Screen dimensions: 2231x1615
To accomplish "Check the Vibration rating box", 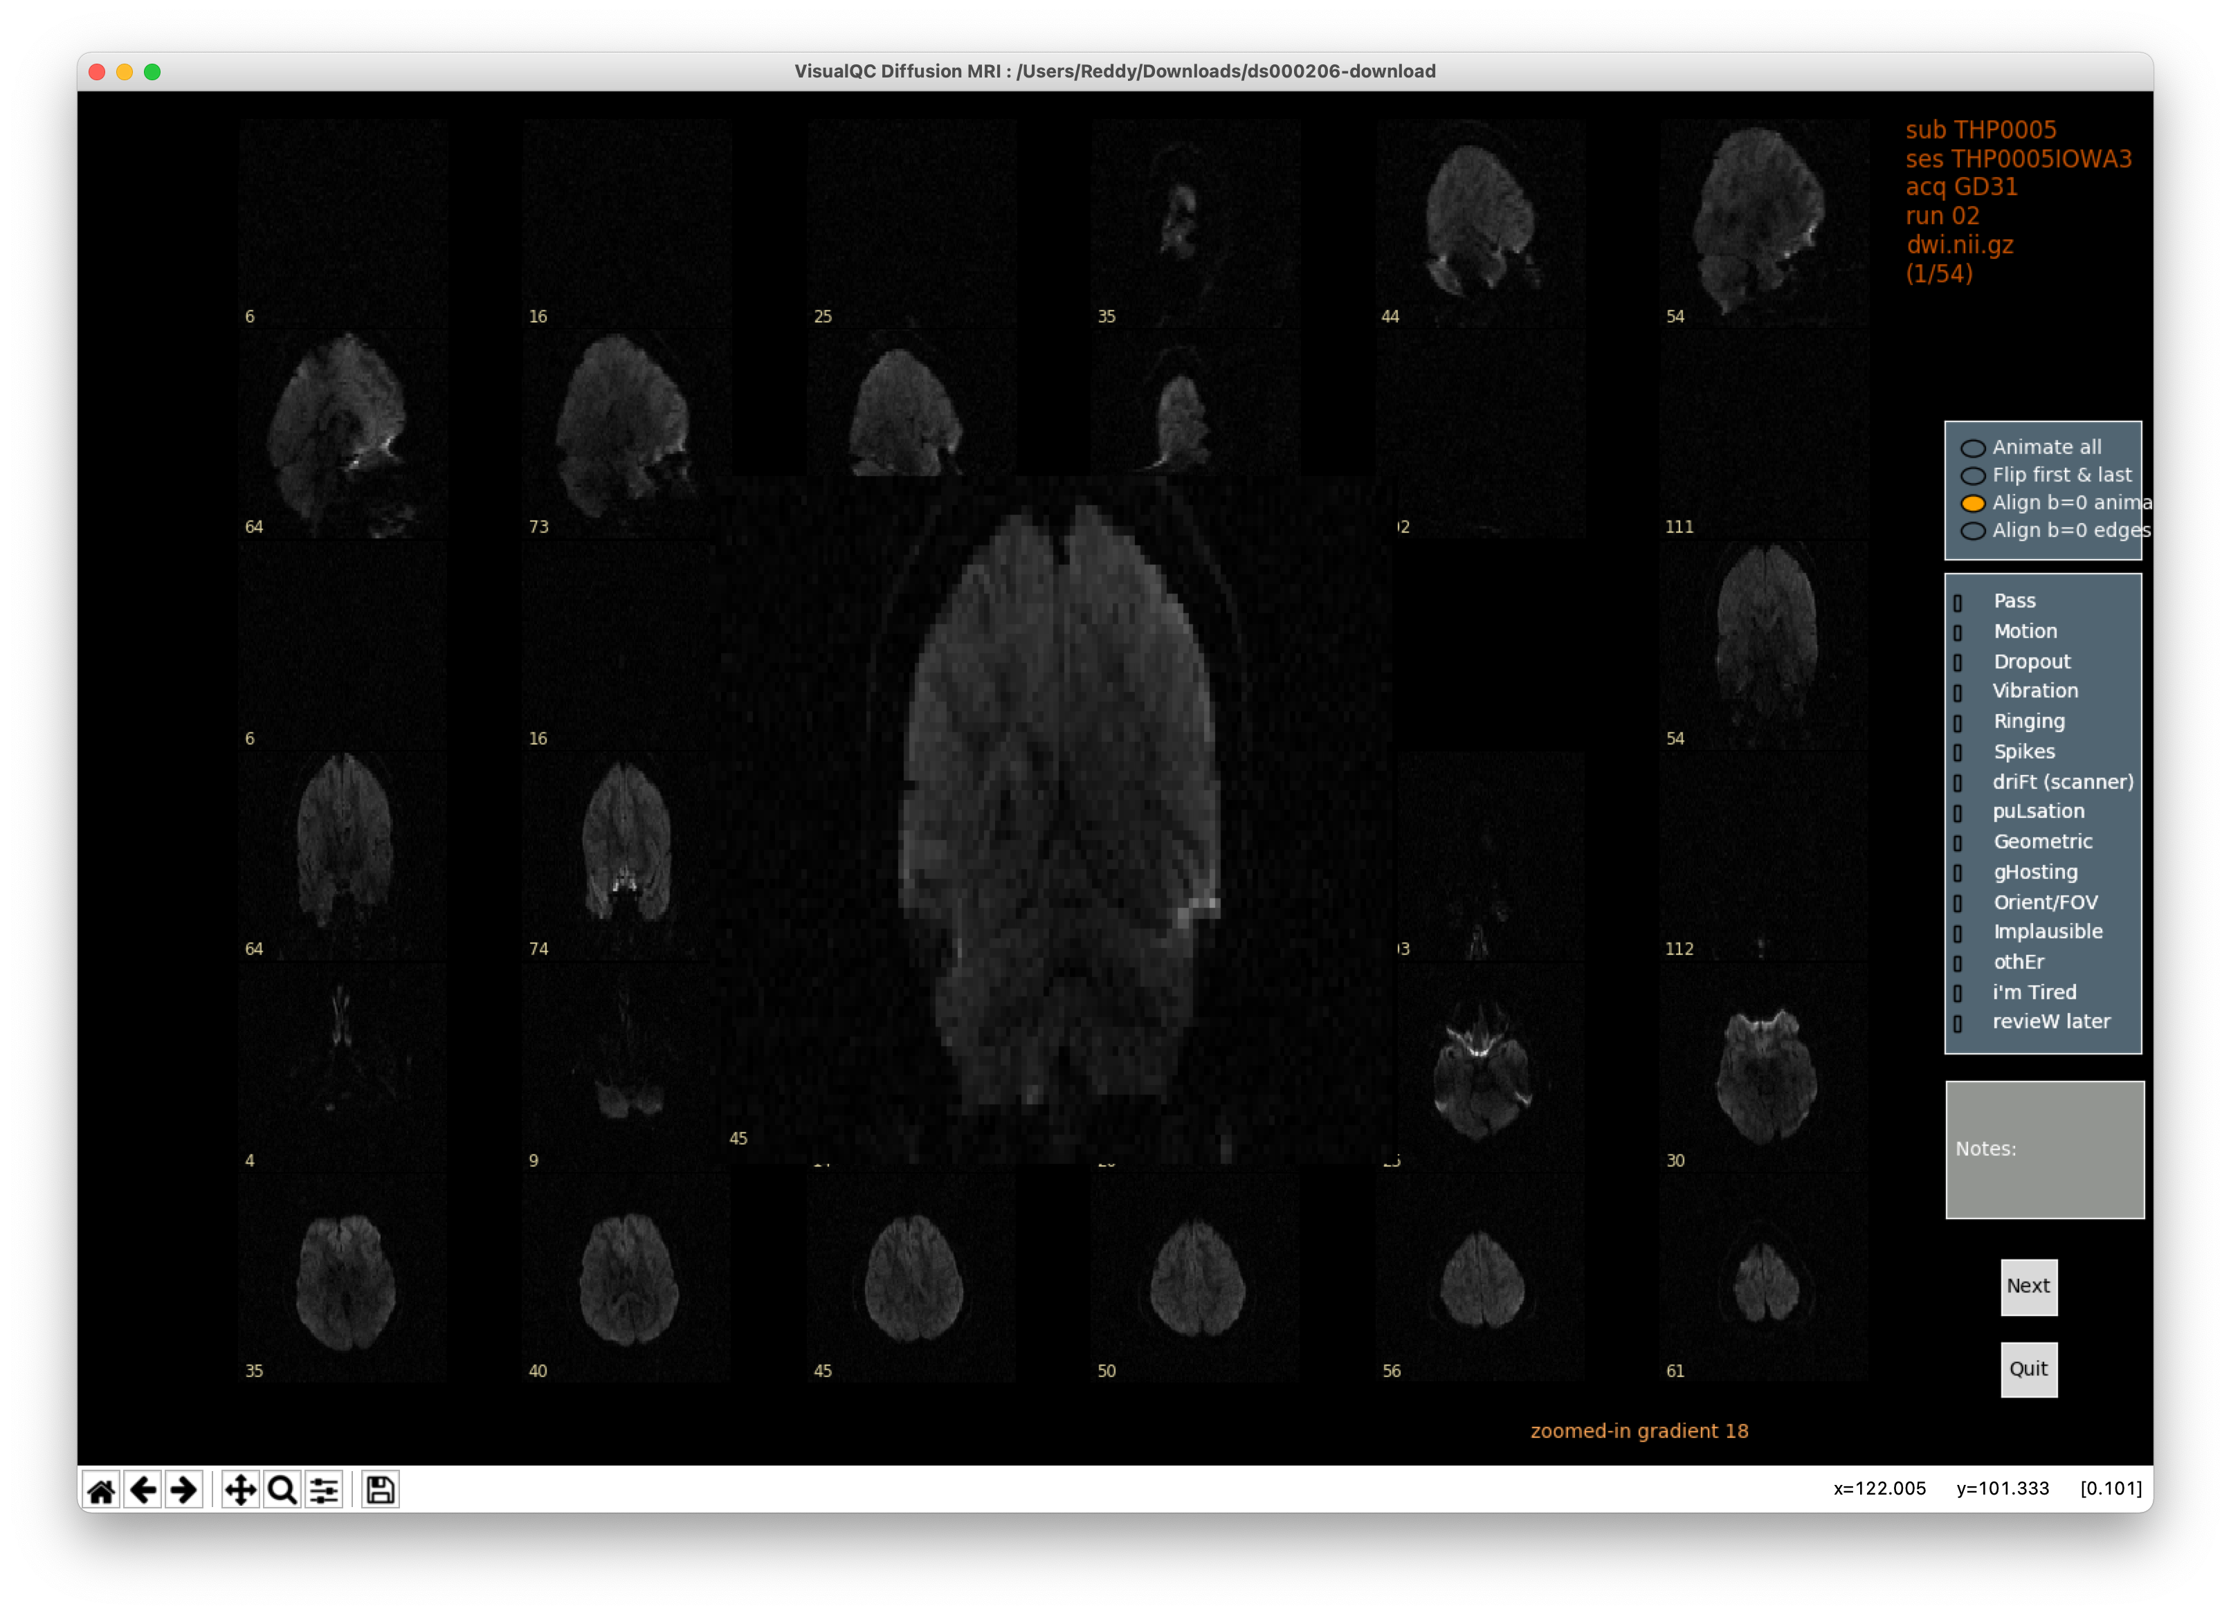I will tap(1958, 693).
